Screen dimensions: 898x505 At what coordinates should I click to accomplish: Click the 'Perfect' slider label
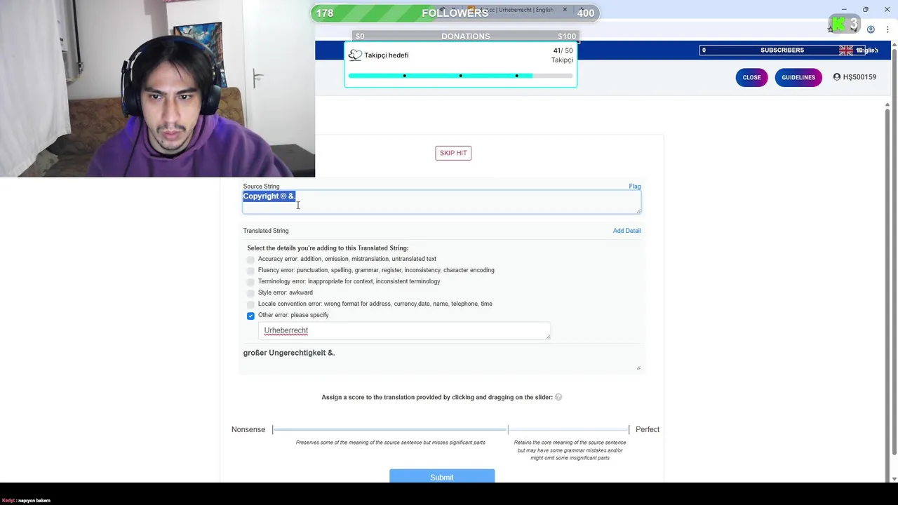(x=648, y=429)
